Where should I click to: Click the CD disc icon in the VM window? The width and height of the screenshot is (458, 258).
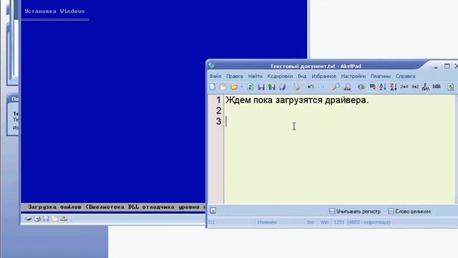point(37,219)
